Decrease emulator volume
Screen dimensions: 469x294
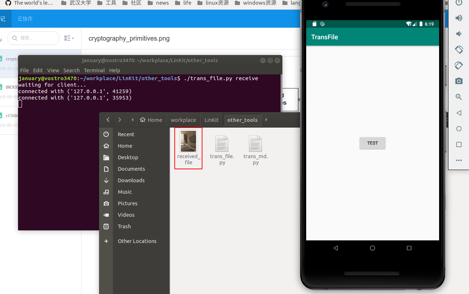[x=459, y=33]
